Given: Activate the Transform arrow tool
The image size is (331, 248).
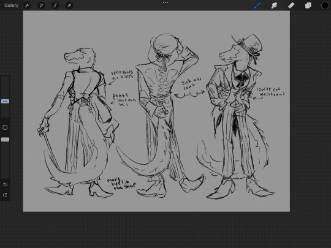Looking at the screenshot, I should (x=69, y=6).
